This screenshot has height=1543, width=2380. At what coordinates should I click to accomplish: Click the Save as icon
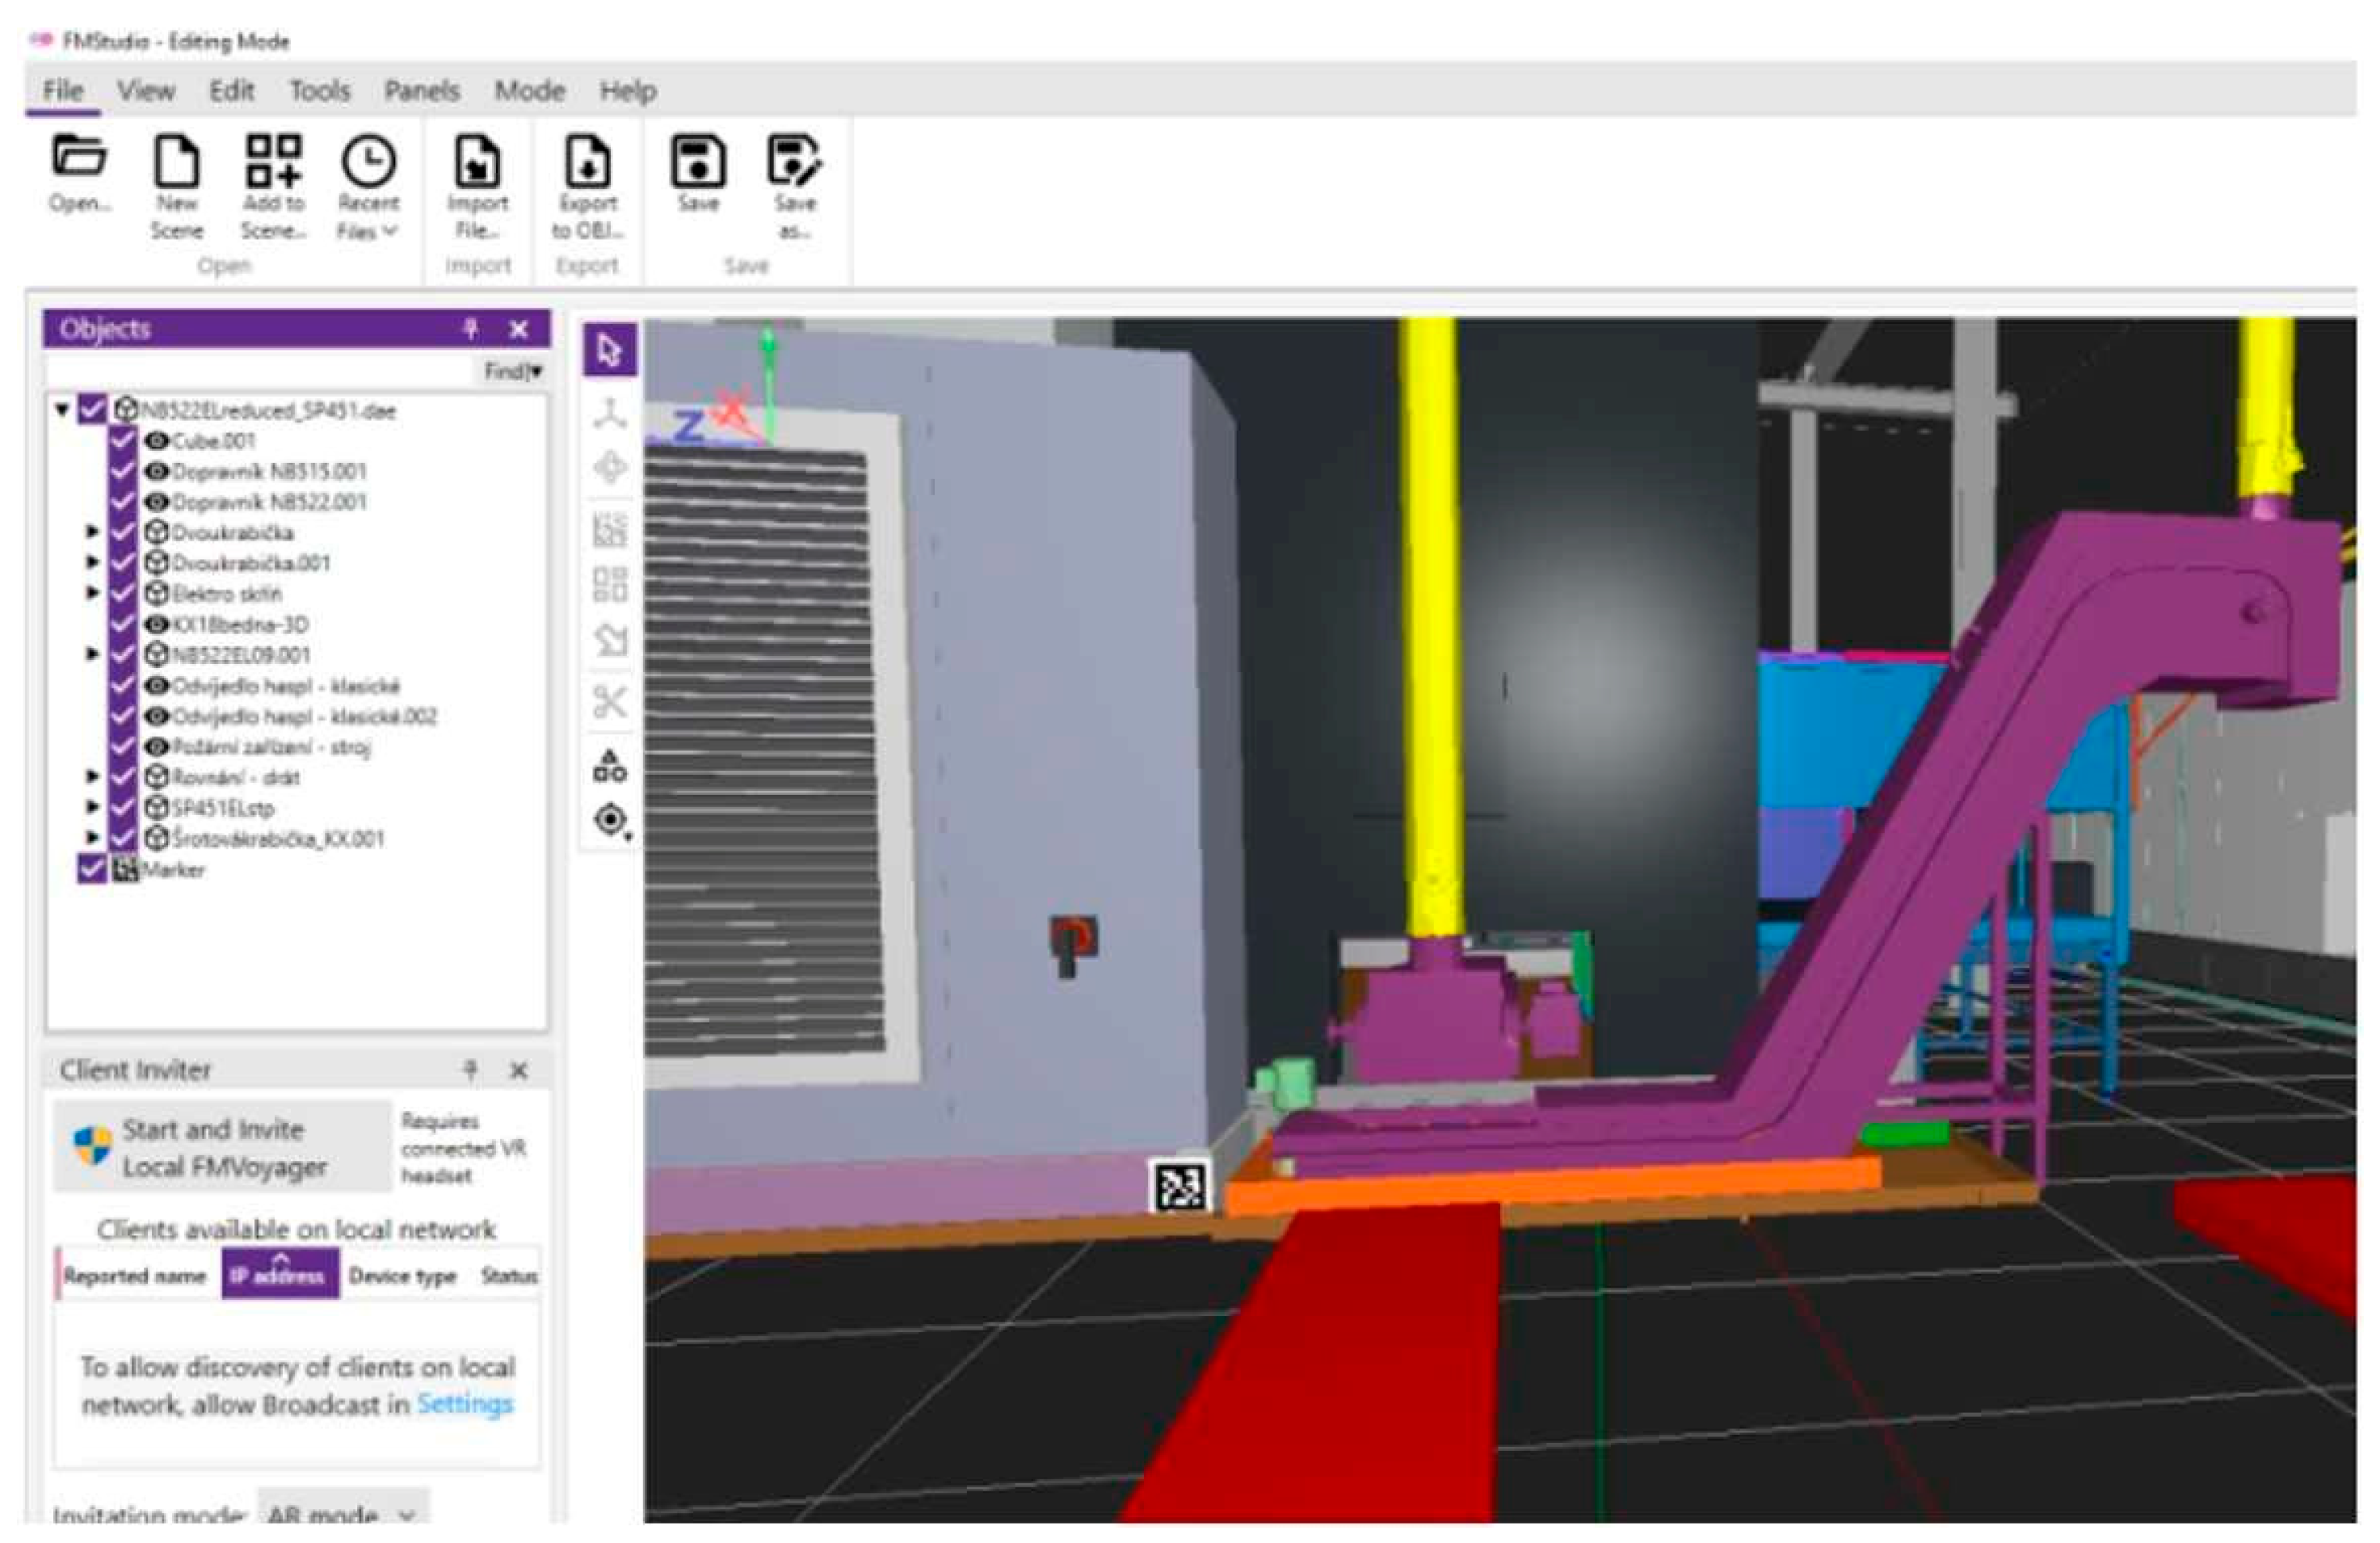(794, 162)
